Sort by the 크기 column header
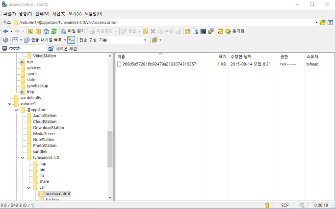335x209 pixels. coord(217,57)
